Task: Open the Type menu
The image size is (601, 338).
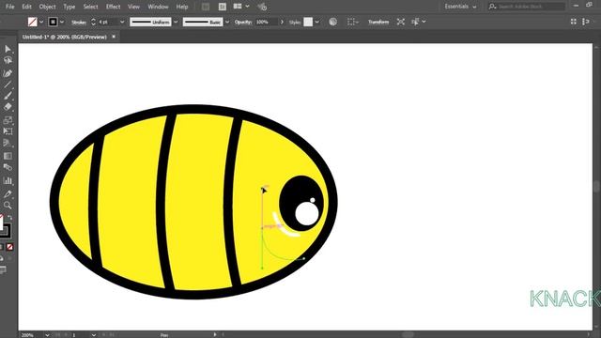Action: [x=69, y=7]
